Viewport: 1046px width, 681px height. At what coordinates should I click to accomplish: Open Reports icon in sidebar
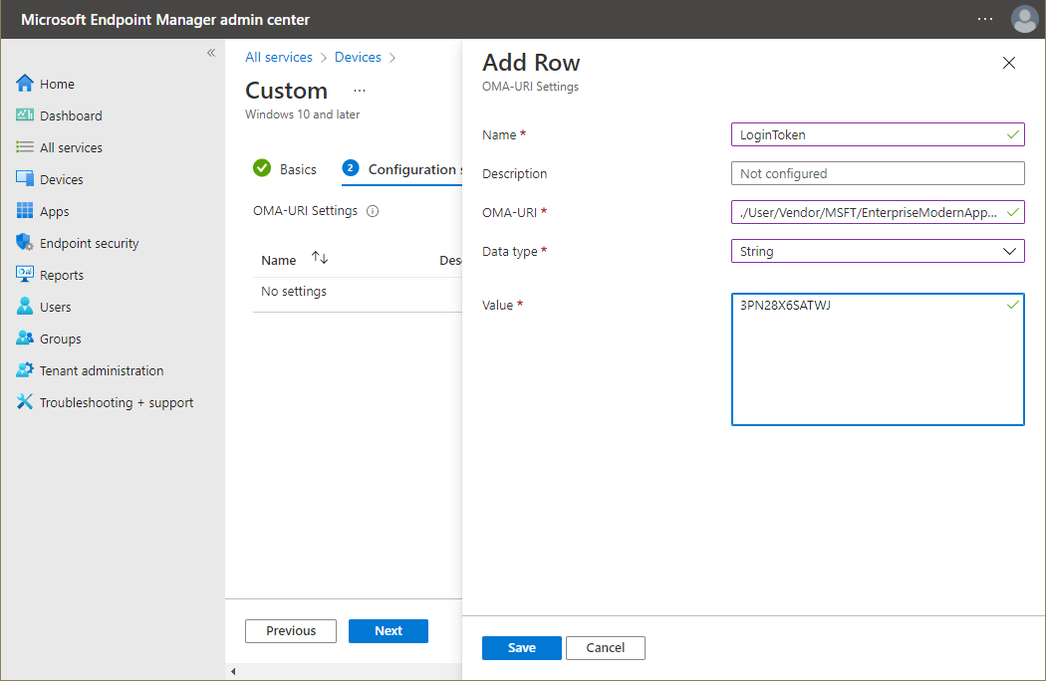(x=25, y=274)
